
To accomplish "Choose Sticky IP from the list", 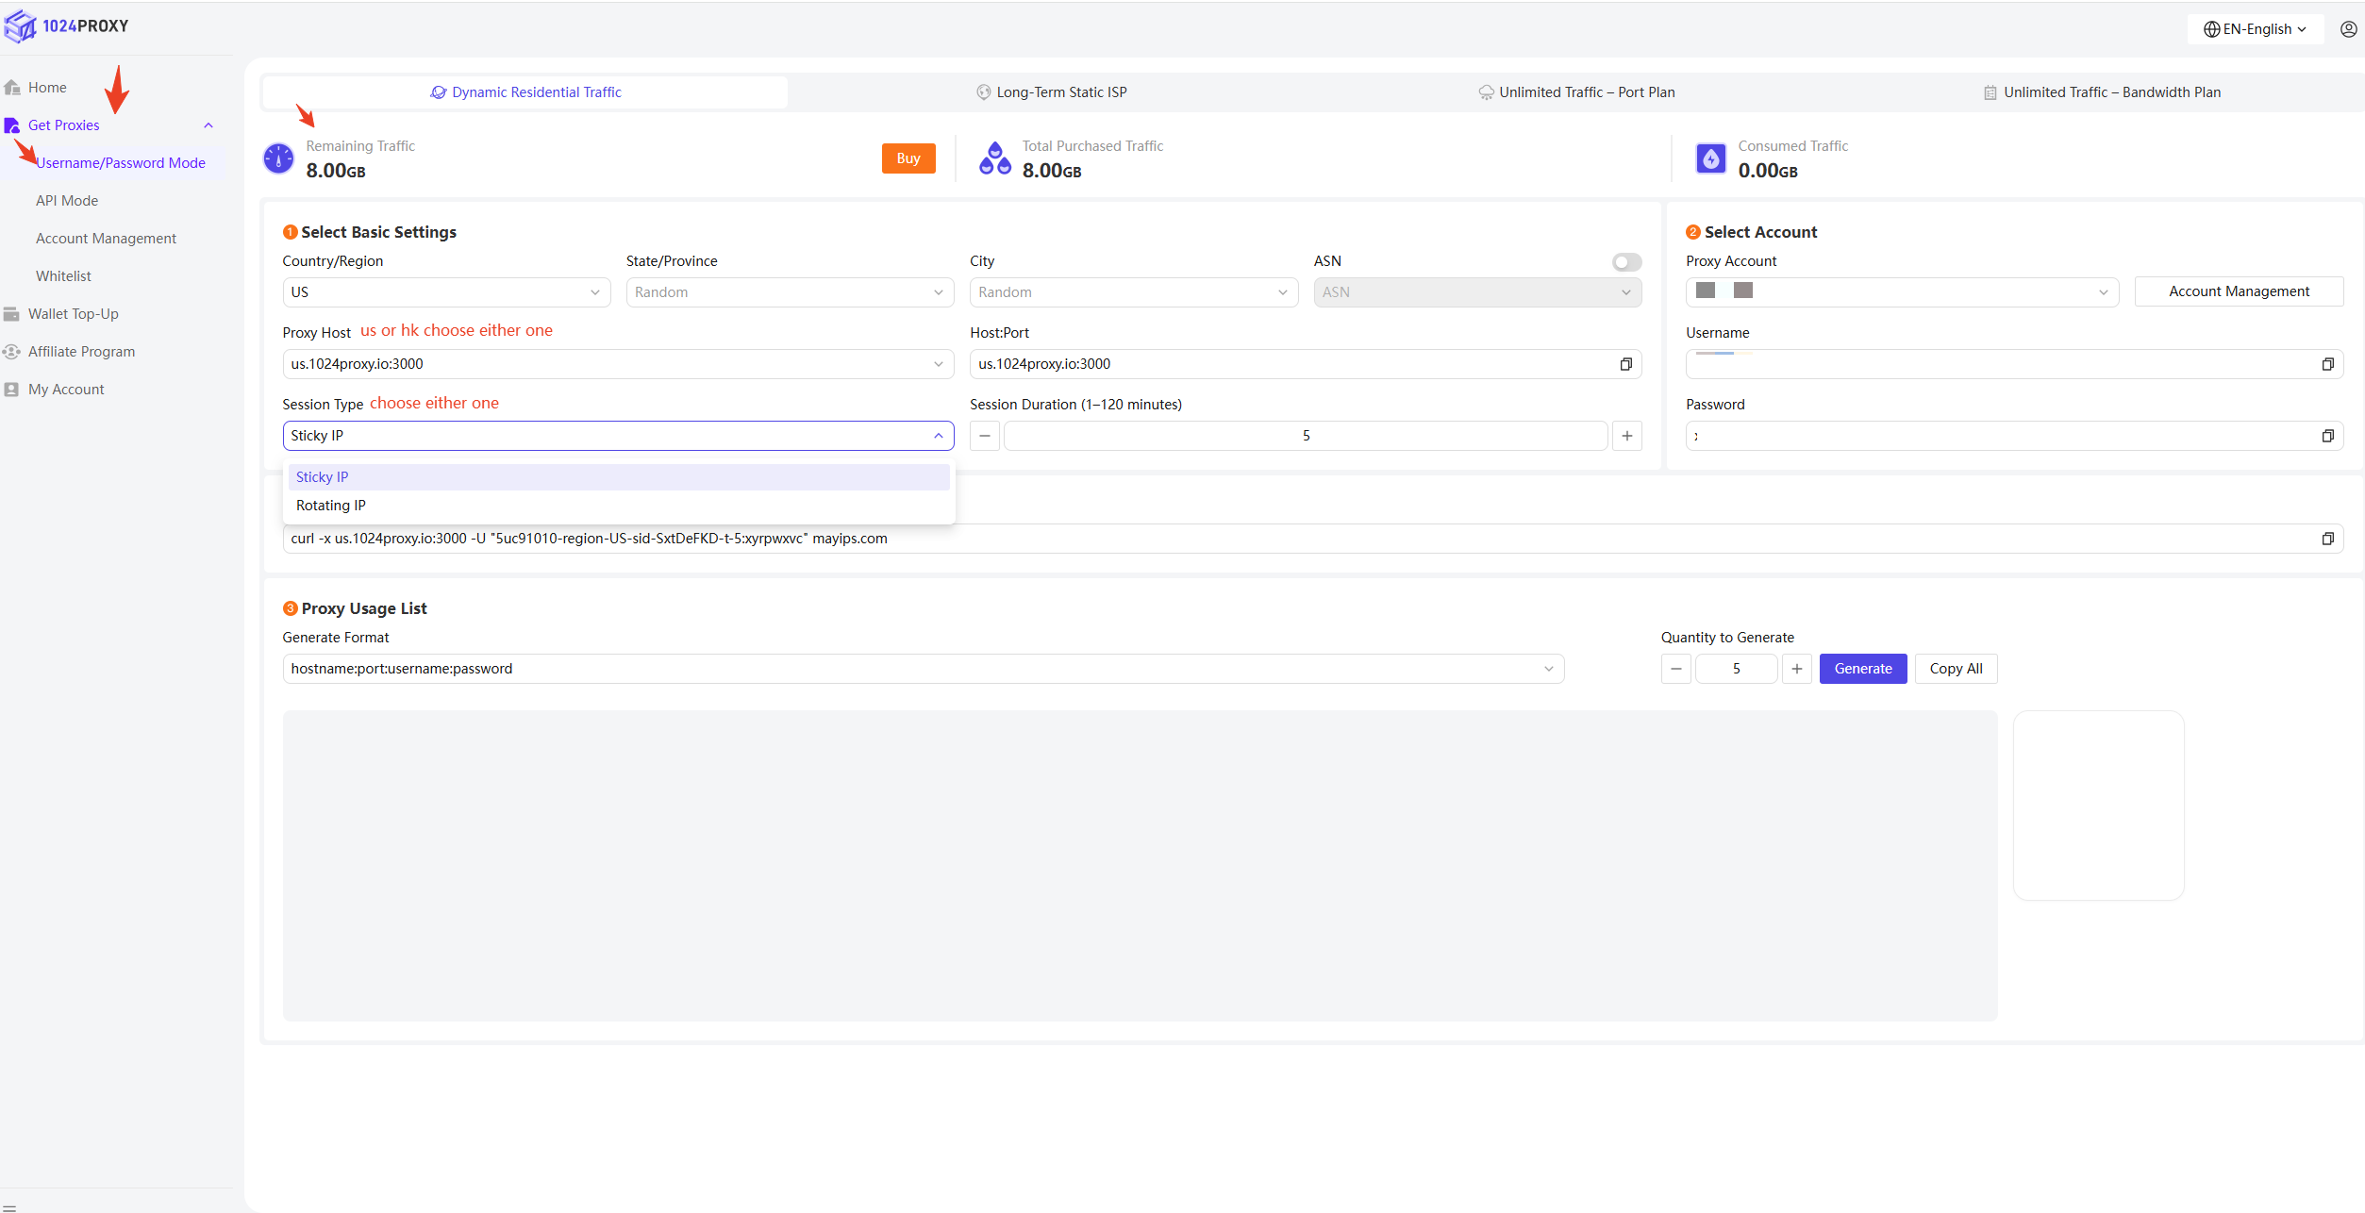I will tap(323, 477).
